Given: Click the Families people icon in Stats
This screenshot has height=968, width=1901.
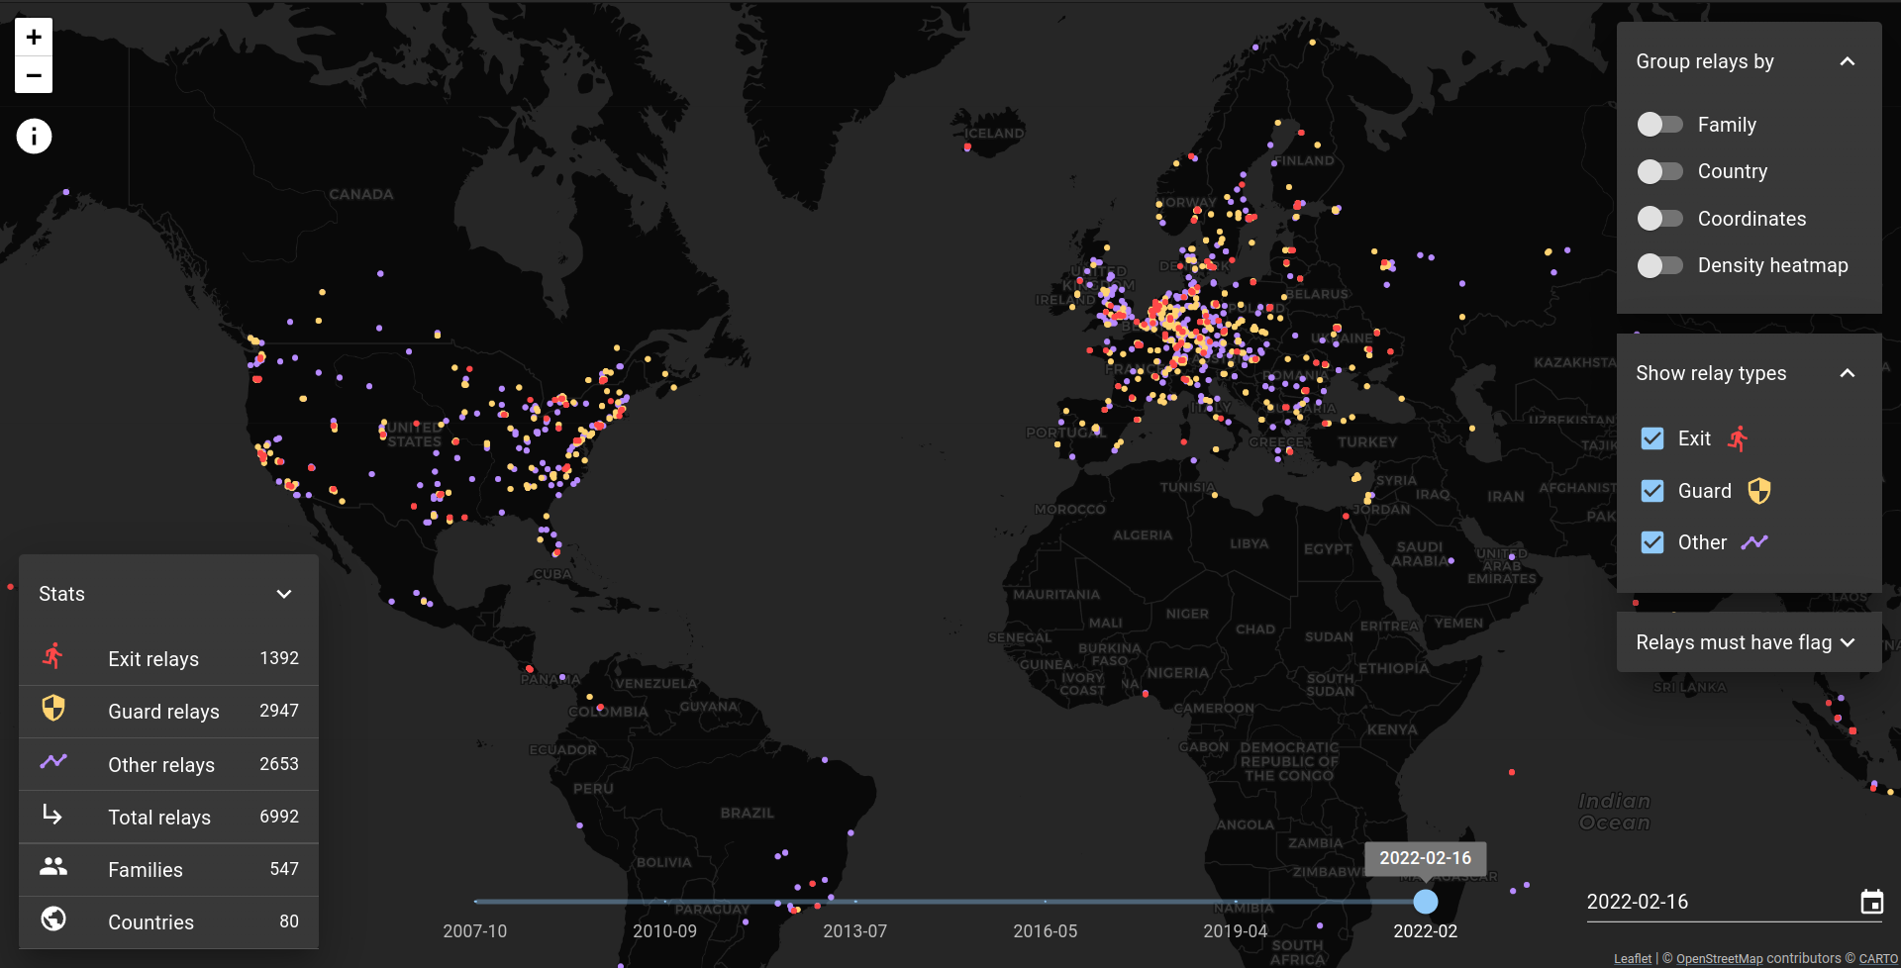Looking at the screenshot, I should 52,868.
